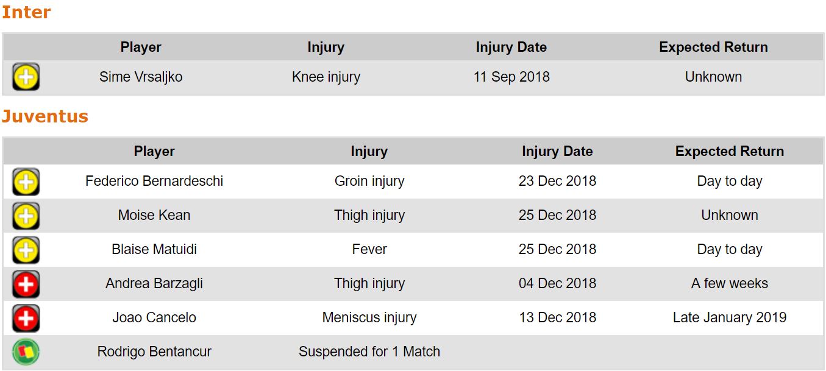Click yellow injury icon next to Federico Bernardeschi

(x=26, y=182)
